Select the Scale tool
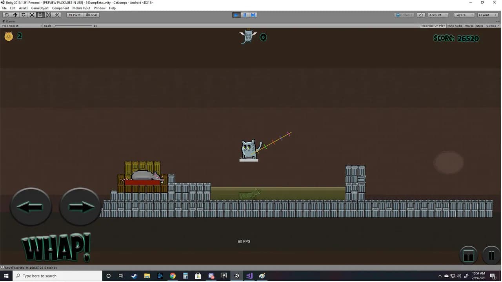 click(32, 15)
